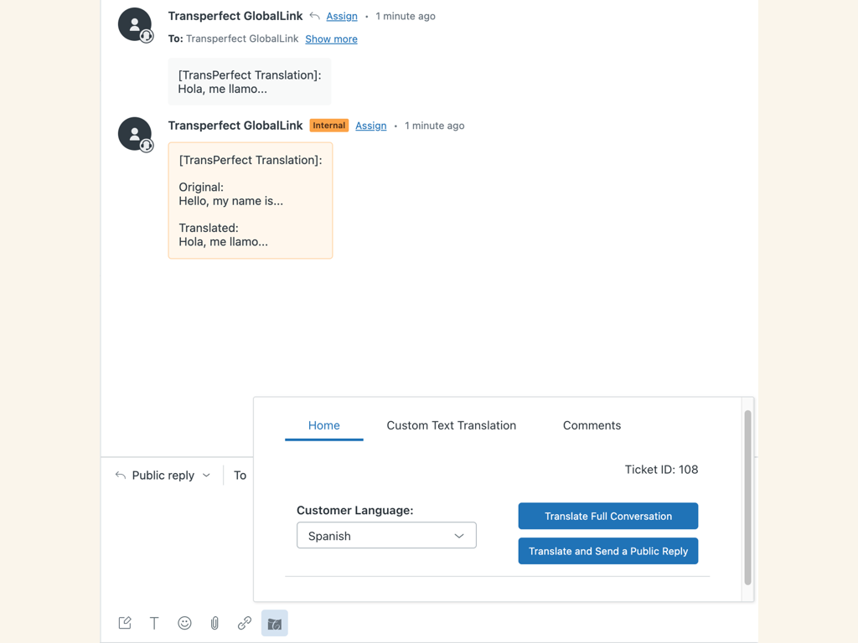Insert a link with the chain icon
The height and width of the screenshot is (643, 858).
point(245,623)
